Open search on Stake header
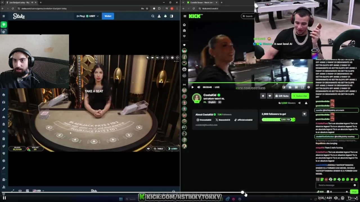360x202 pixels. click(x=153, y=16)
